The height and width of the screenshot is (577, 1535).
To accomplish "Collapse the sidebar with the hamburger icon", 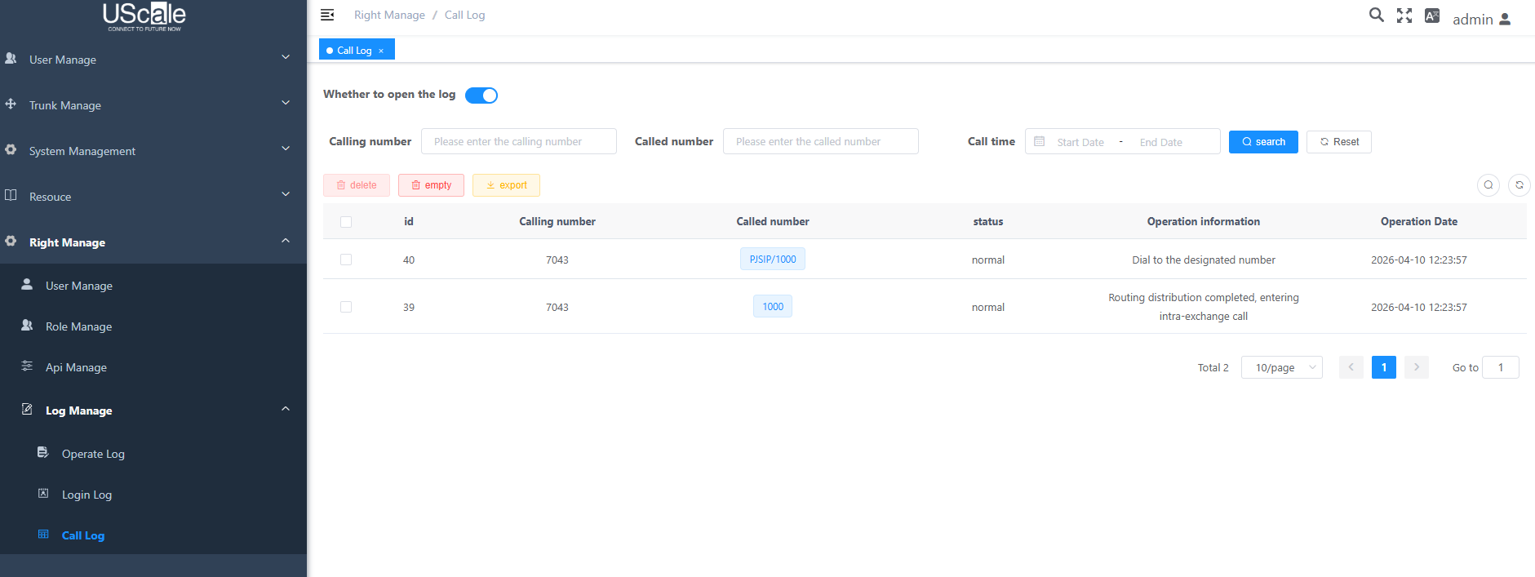I will (327, 15).
